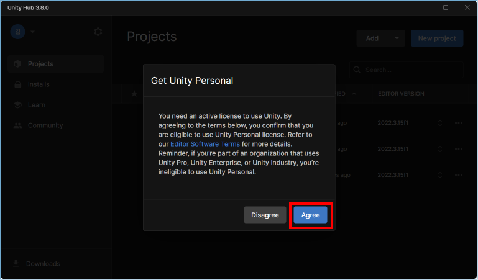This screenshot has width=478, height=280.
Task: Click the star favorites column header
Action: [x=134, y=94]
